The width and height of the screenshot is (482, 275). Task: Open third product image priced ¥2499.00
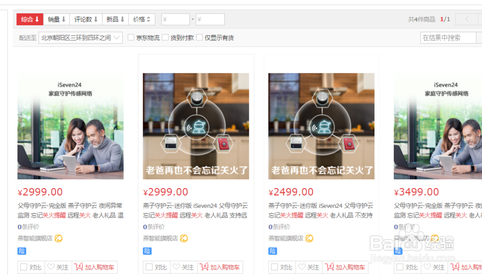(x=321, y=126)
